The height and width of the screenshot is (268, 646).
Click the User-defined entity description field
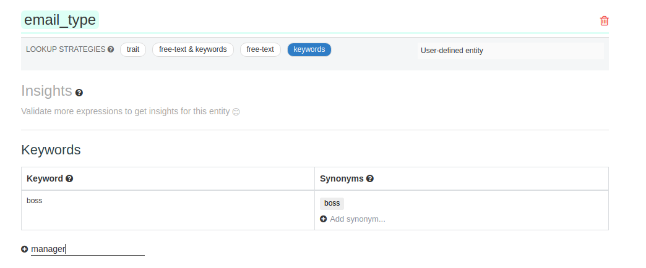click(x=510, y=51)
